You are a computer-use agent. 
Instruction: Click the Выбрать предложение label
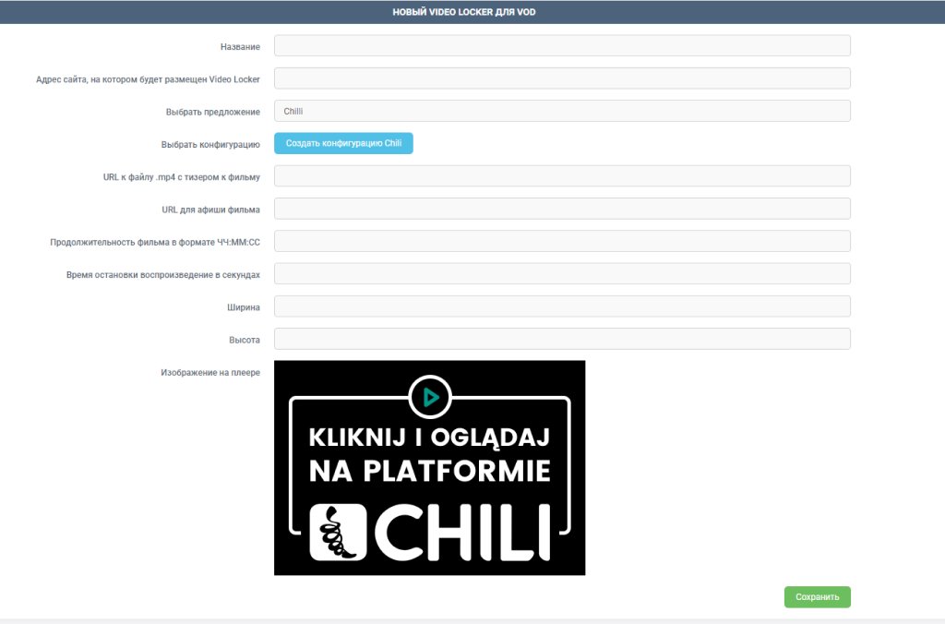(x=213, y=112)
